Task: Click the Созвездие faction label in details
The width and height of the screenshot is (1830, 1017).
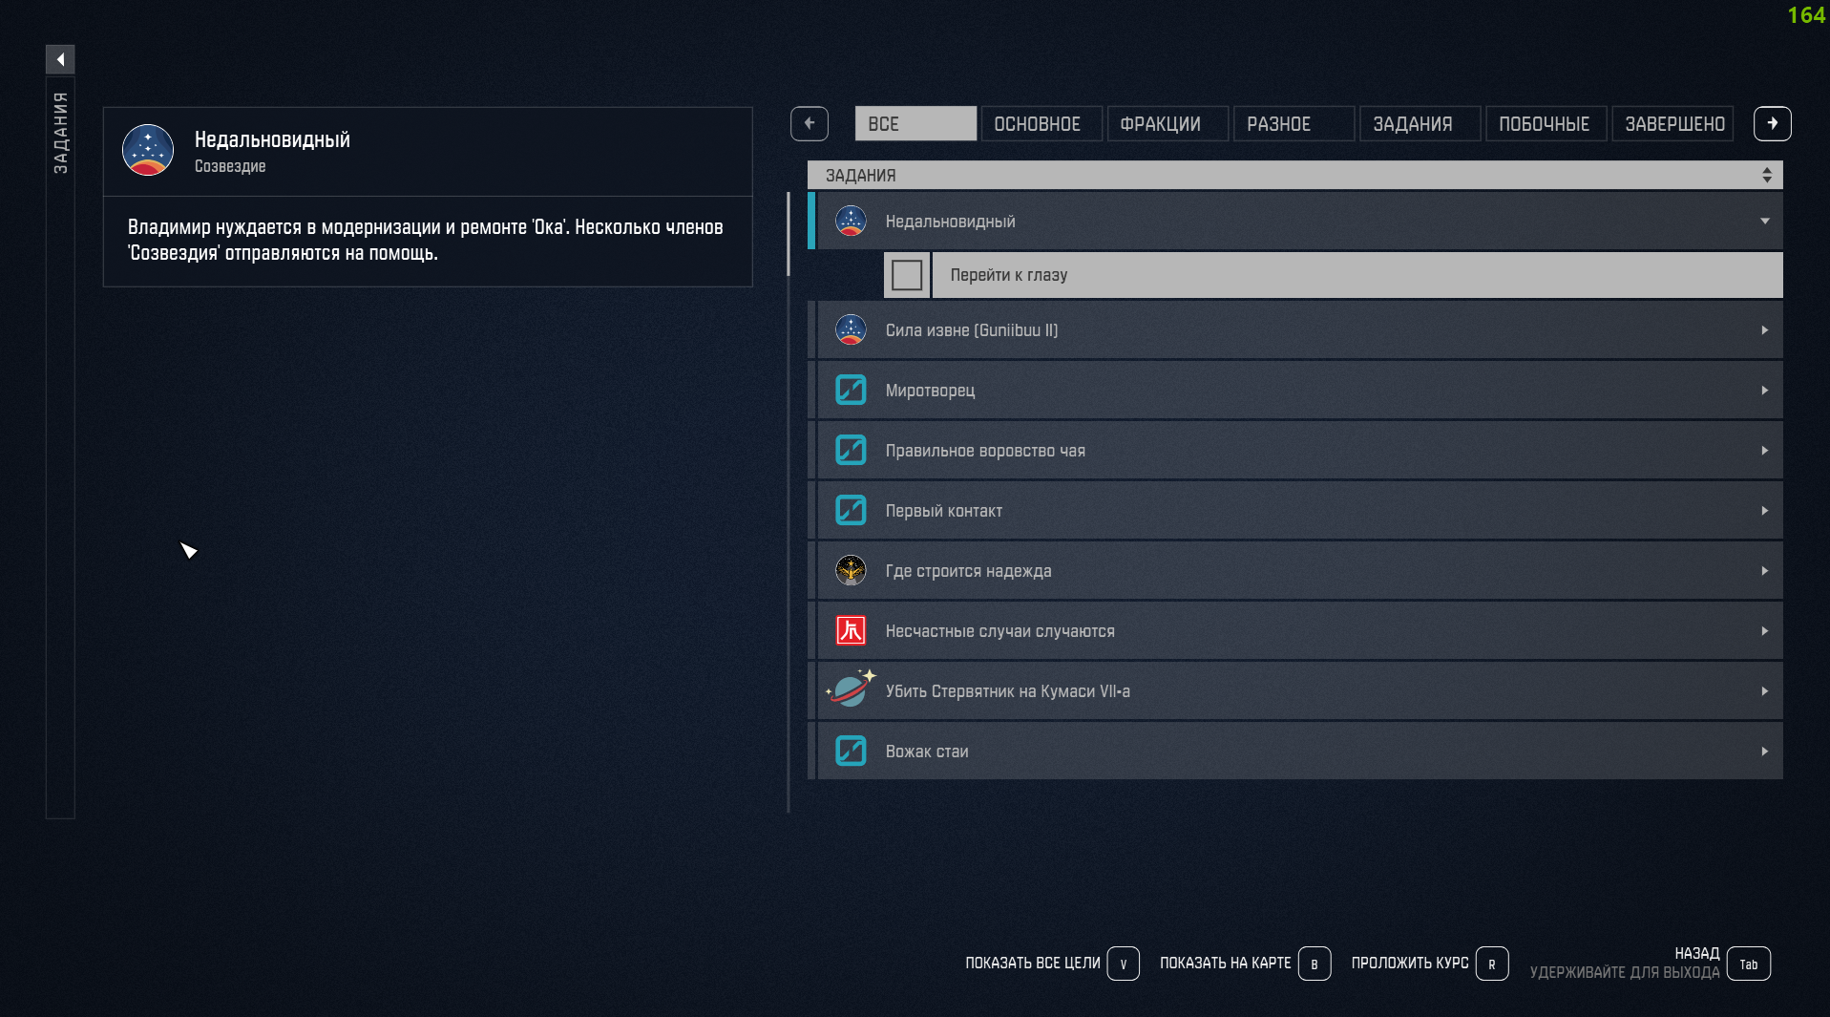Action: point(230,166)
